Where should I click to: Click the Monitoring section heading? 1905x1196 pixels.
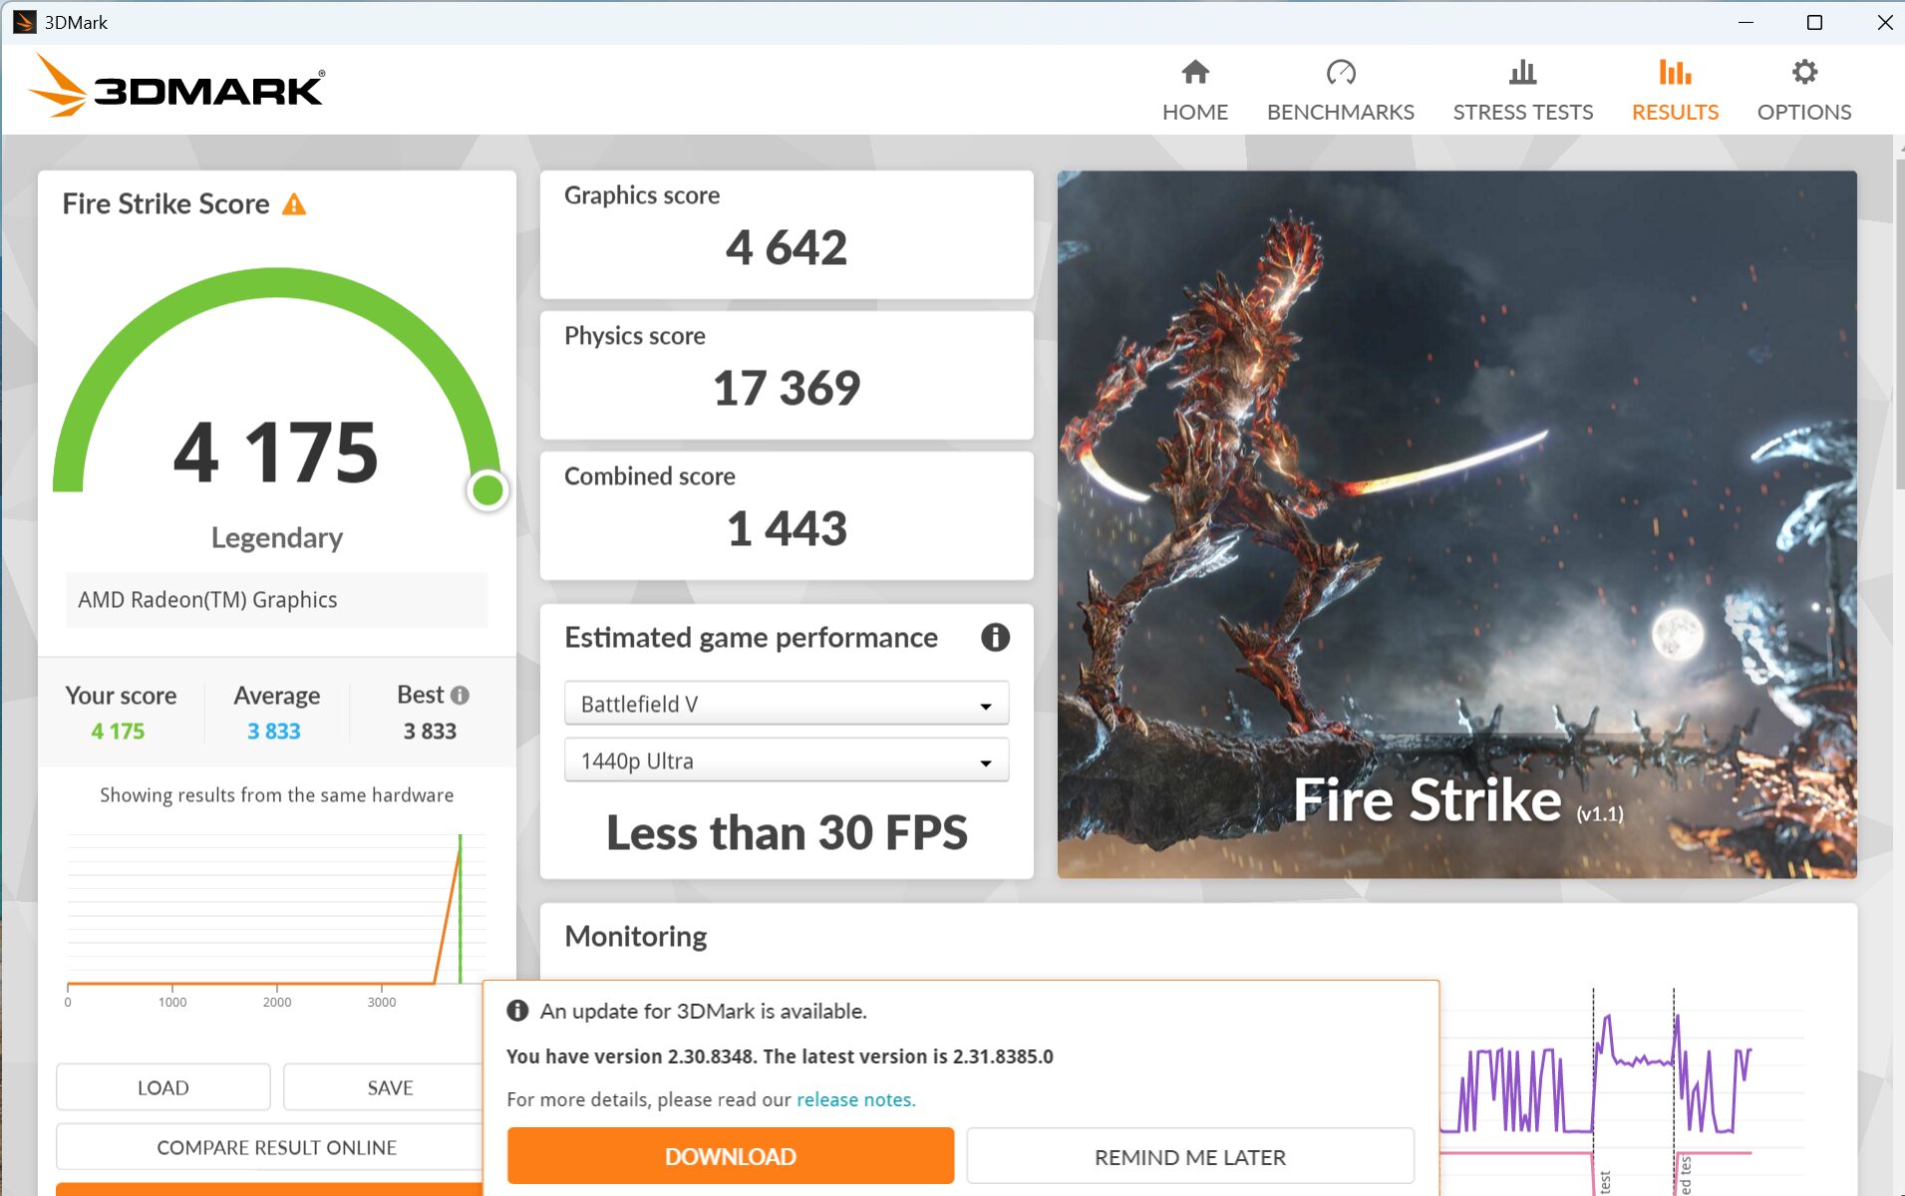click(636, 937)
